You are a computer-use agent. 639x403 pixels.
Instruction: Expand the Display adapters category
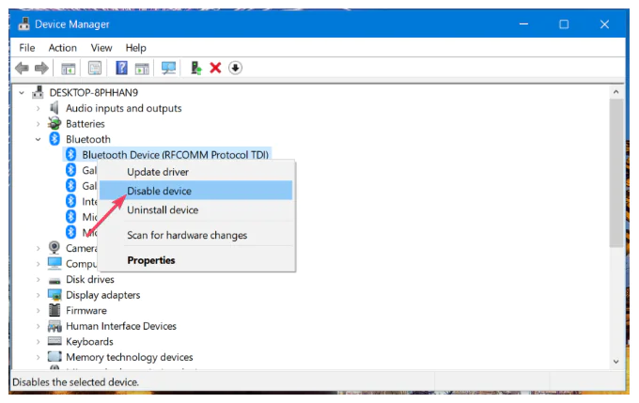click(38, 295)
